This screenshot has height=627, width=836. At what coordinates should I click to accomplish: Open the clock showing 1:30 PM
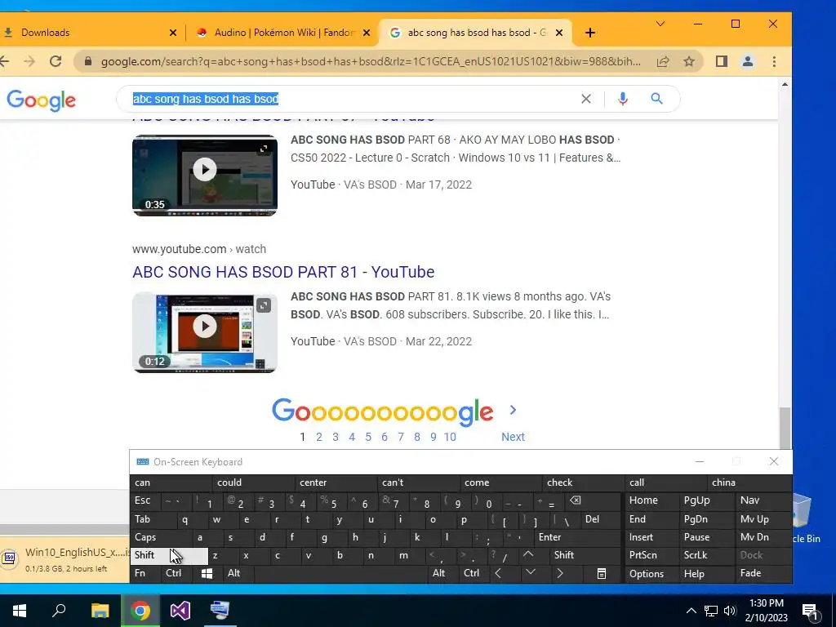[766, 611]
